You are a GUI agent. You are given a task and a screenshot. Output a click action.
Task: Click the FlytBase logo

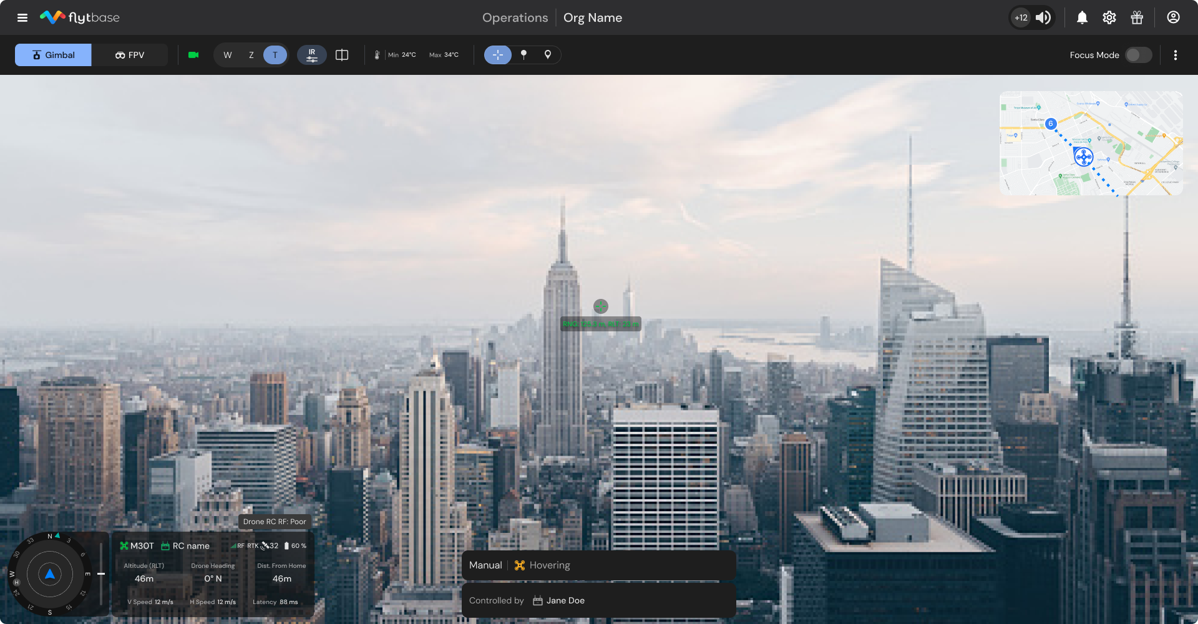coord(80,17)
